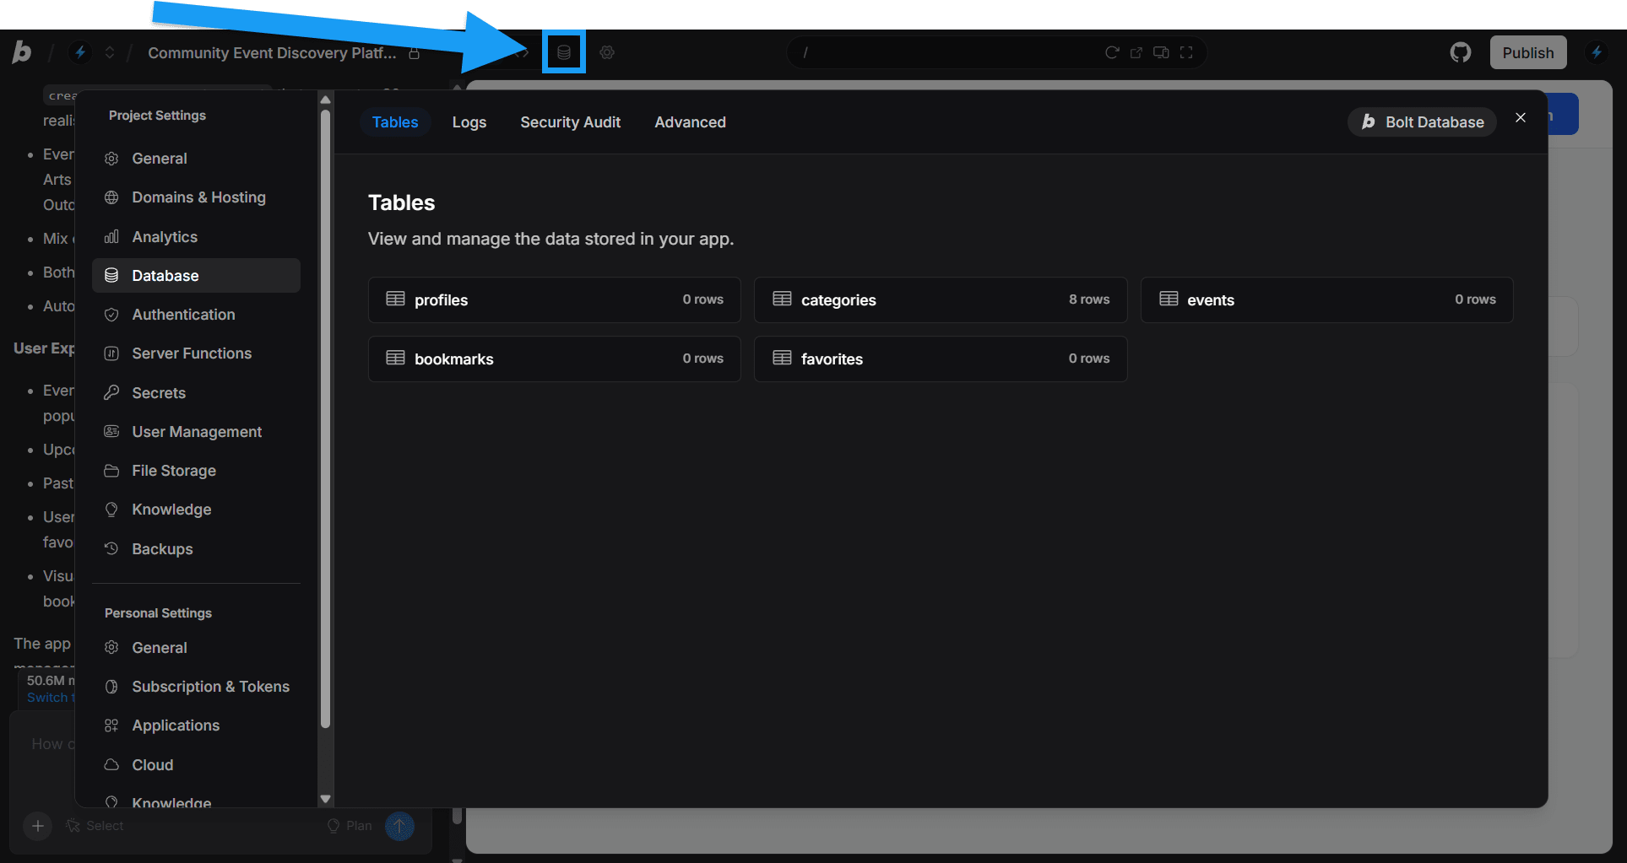Image resolution: width=1627 pixels, height=863 pixels.
Task: Switch to the Logs tab
Action: pyautogui.click(x=469, y=122)
